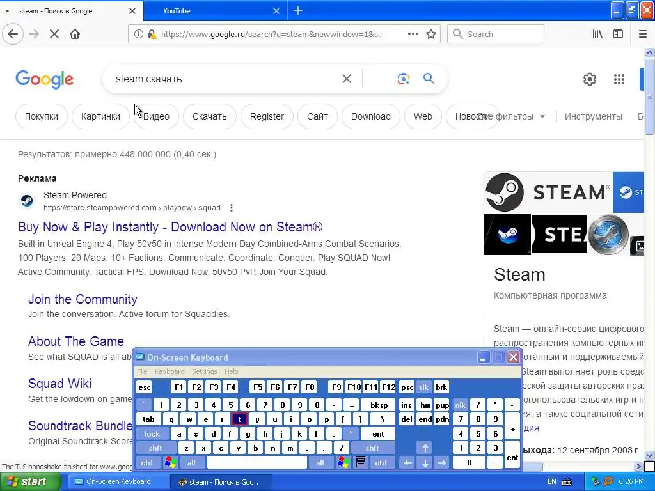Click the Firefox Search input field

click(496, 34)
